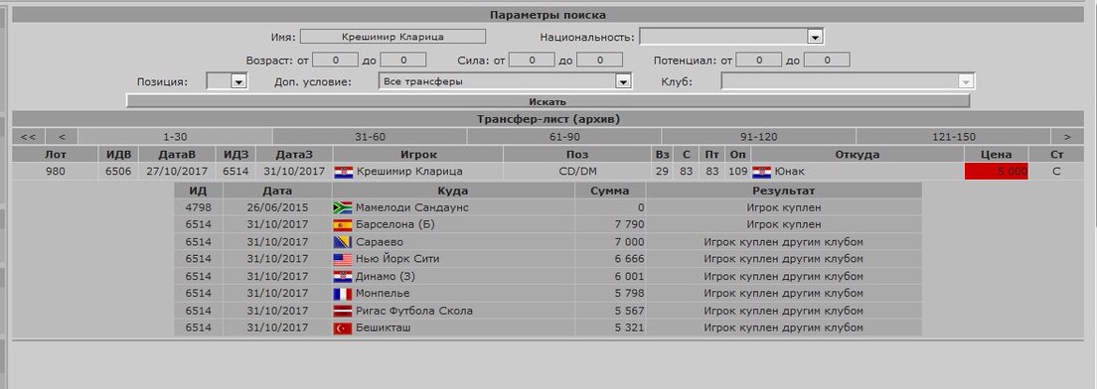Click the Сила от field

point(532,61)
